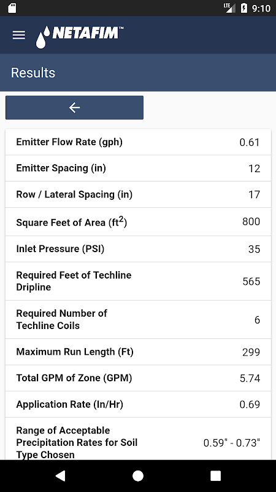Tap the Total GPM of Zone row
Image resolution: width=276 pixels, height=492 pixels.
(x=138, y=378)
